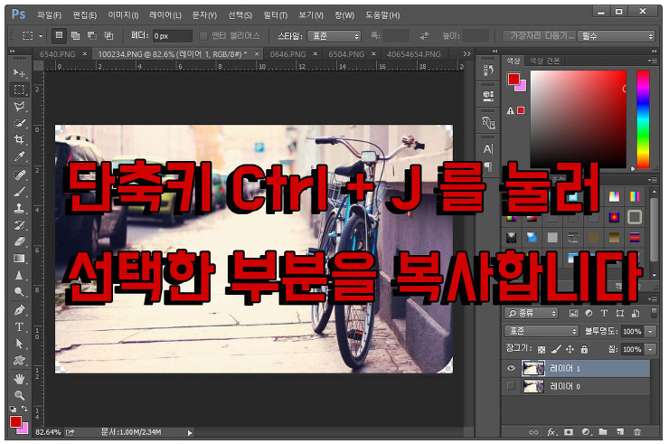
Task: Toggle lock image pixels
Action: tap(555, 350)
